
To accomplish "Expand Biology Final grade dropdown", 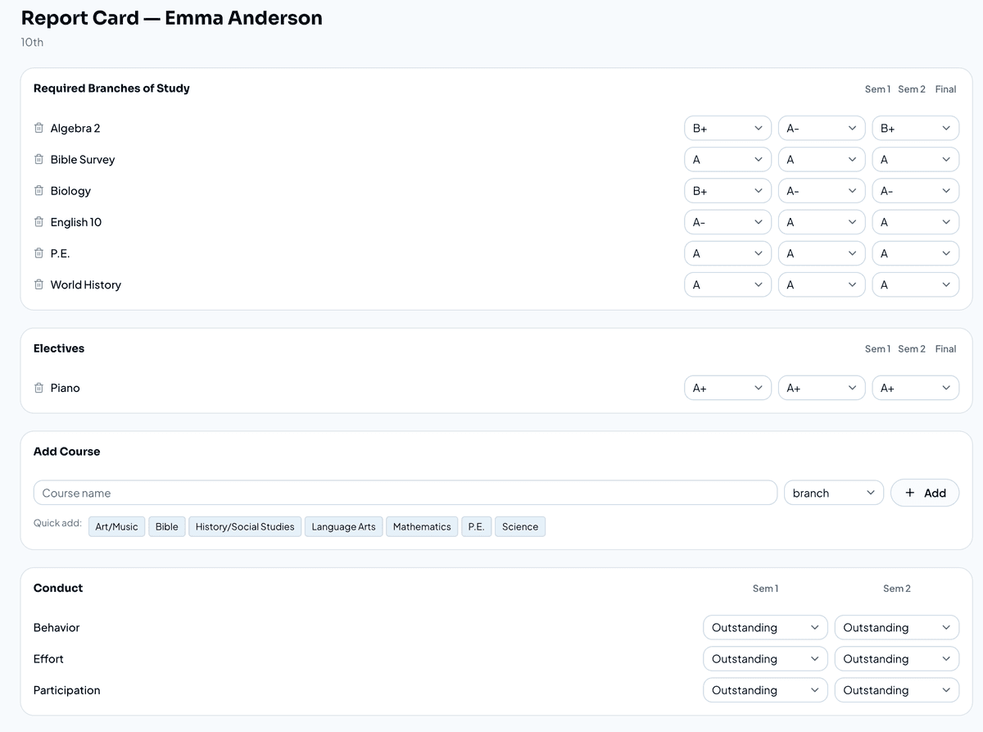I will (x=915, y=191).
